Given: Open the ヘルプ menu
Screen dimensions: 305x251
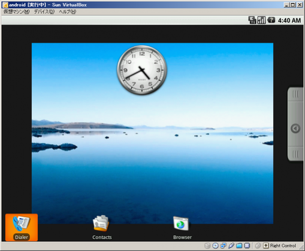Looking at the screenshot, I should [x=67, y=12].
